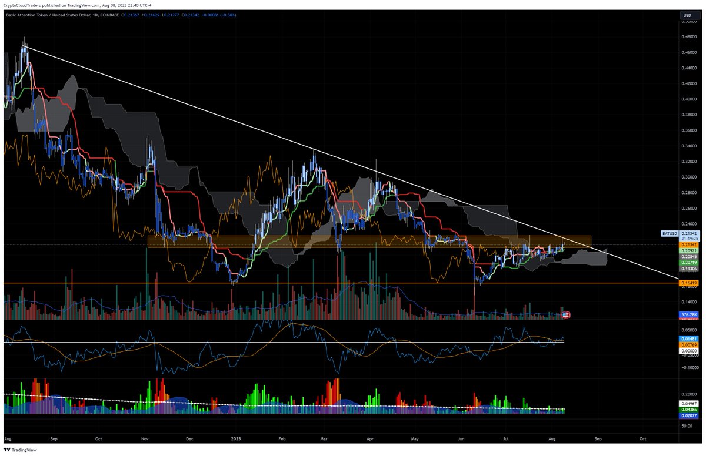
Task: Click the Sep label on the timeline
Action: 55,438
